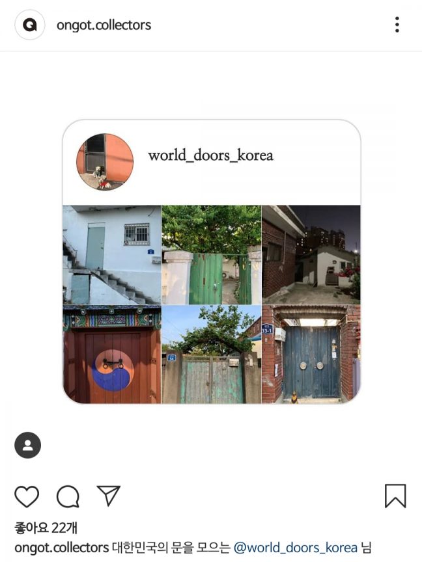Tap the world_doors_korea title text
Screen dimensions: 422x562
pyautogui.click(x=210, y=155)
